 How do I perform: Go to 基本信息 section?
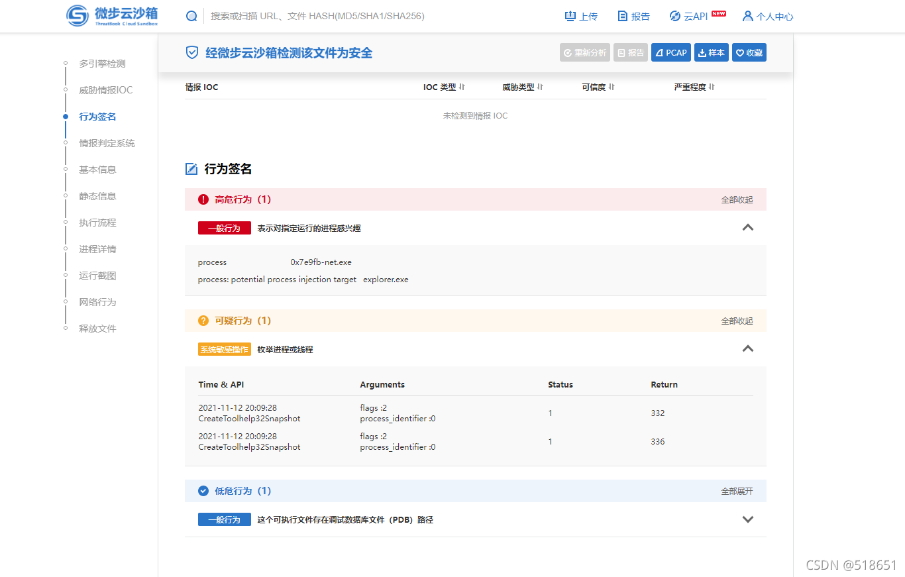click(97, 170)
